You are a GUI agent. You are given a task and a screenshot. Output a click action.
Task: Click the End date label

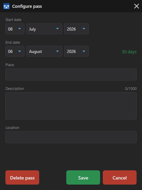point(13,42)
